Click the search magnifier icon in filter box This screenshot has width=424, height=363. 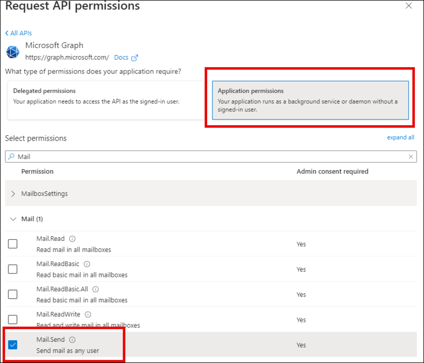(x=12, y=156)
